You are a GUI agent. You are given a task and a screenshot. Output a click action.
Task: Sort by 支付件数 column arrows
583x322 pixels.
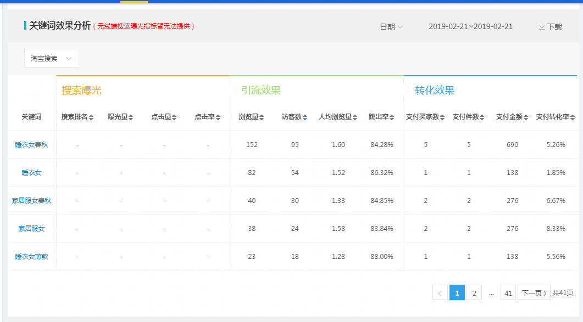[482, 117]
